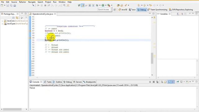Viewport: 199px width, 112px height.
Task: Toggle Show Whitespace Characters icon
Action: pos(93,5)
